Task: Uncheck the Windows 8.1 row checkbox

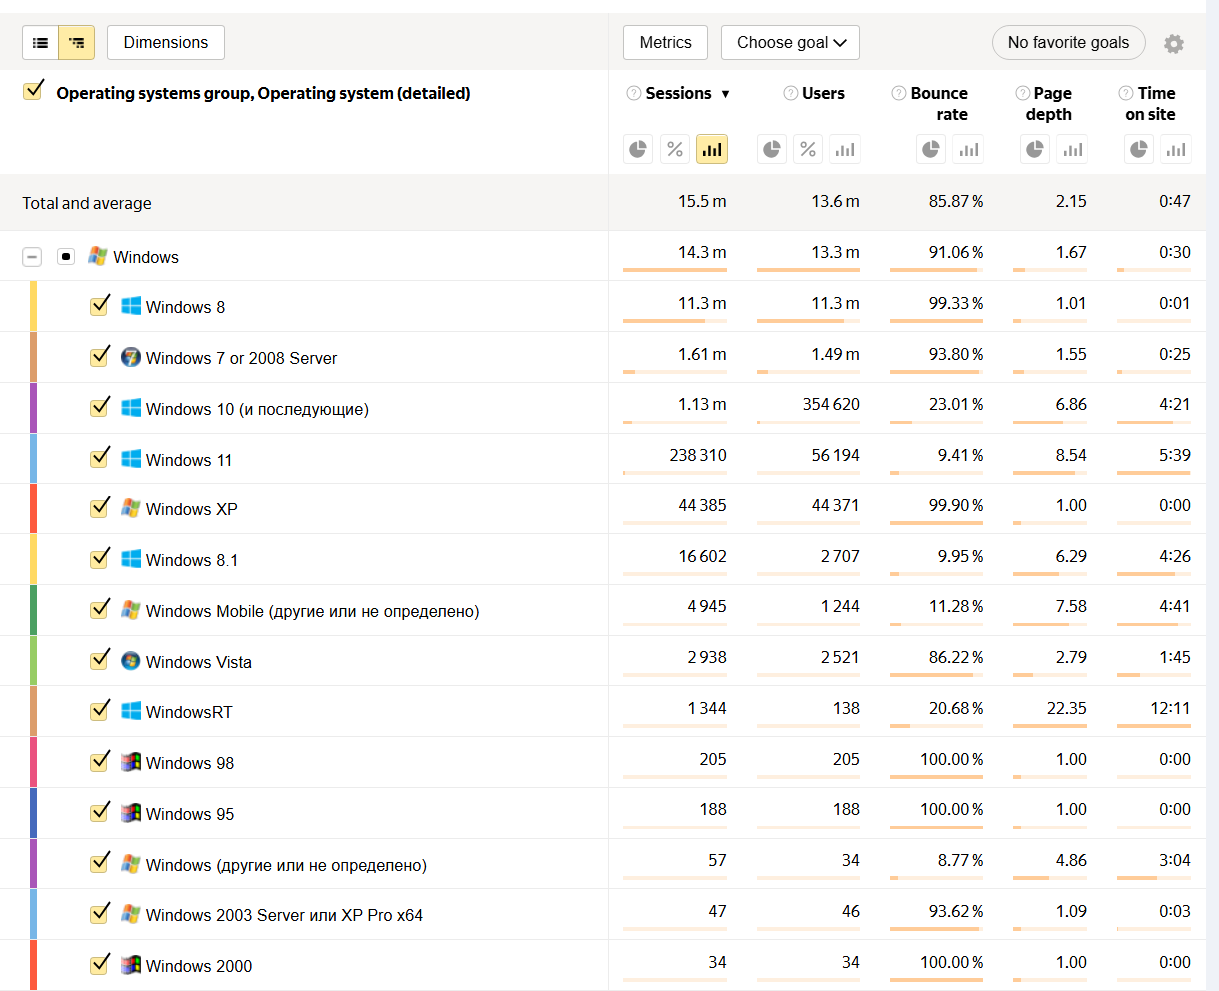Action: 99,558
